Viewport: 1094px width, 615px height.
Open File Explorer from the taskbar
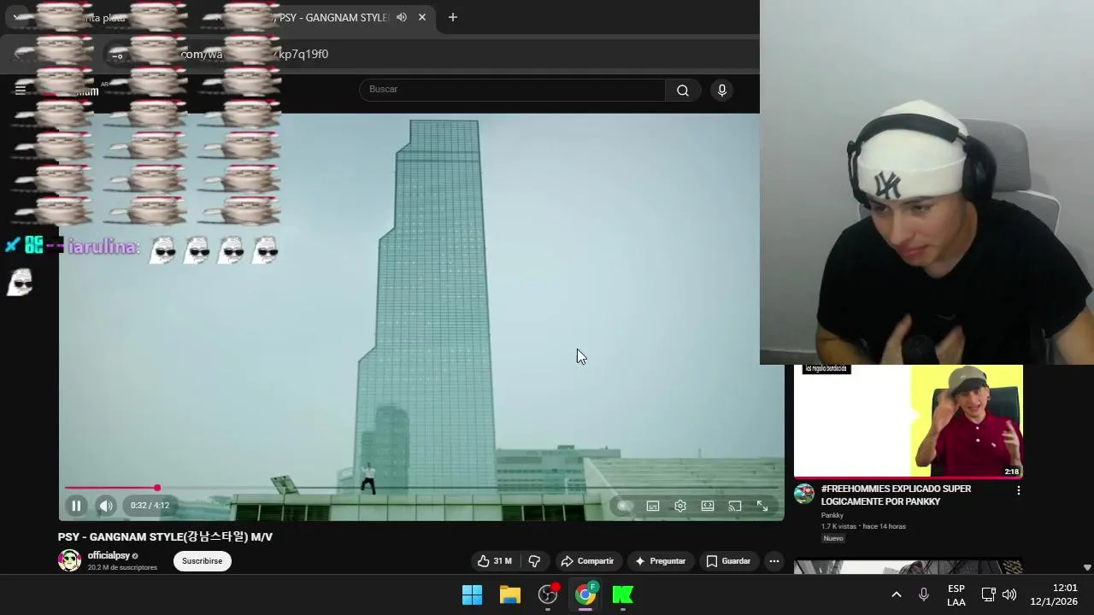click(510, 594)
